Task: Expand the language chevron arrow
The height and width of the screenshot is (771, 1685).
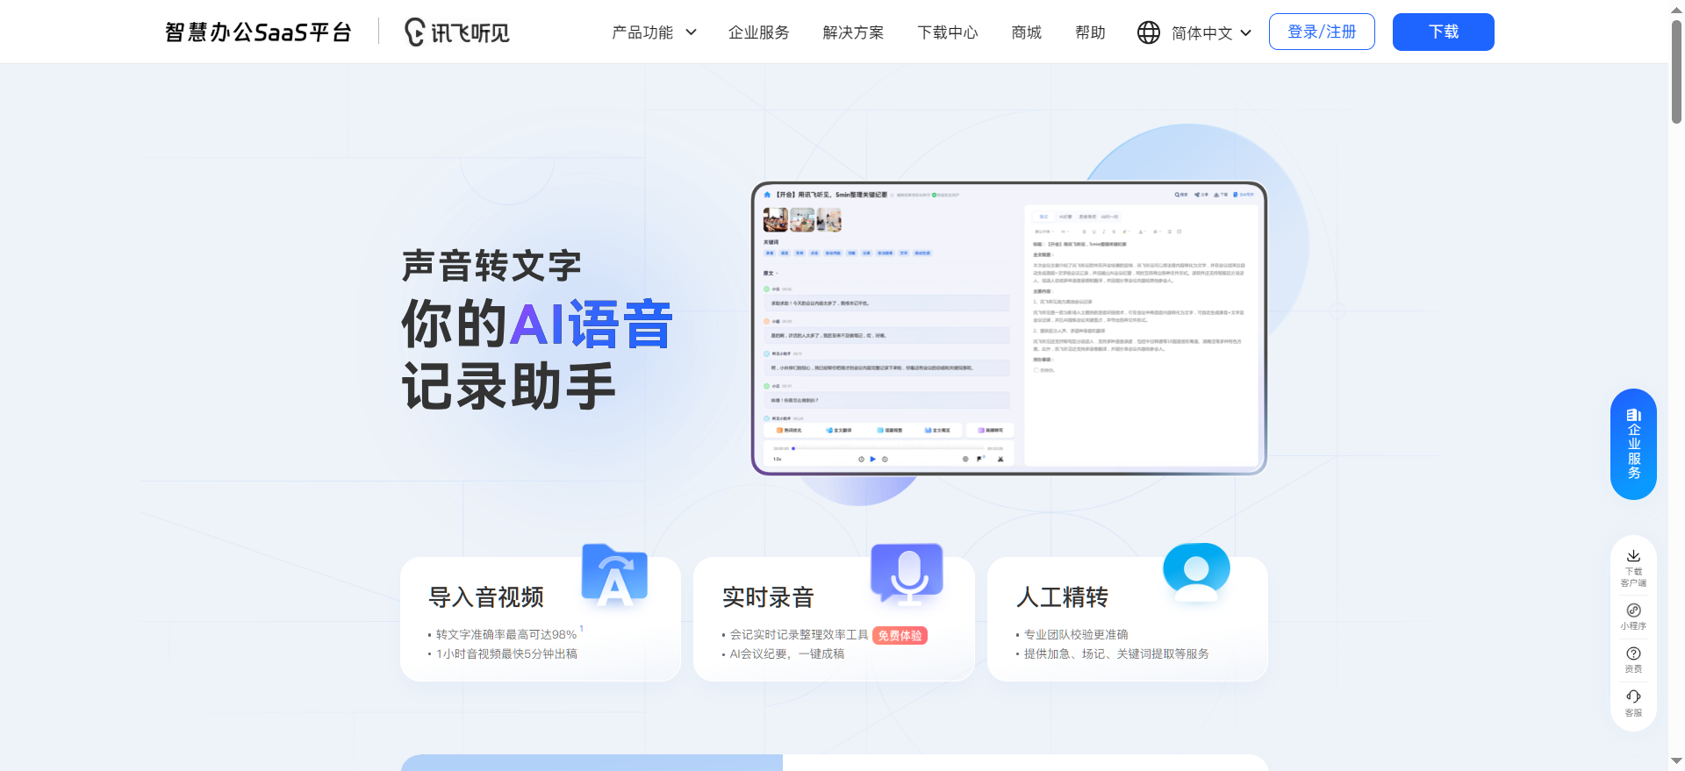Action: (1245, 33)
